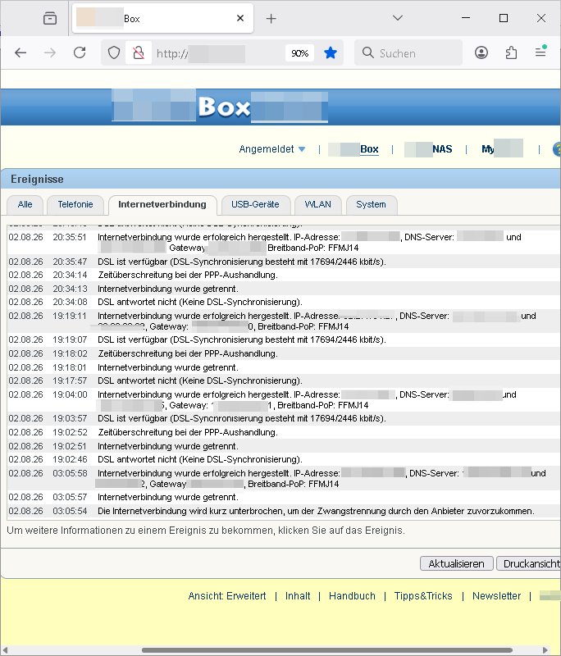Click the blue bookmark star
Viewport: 561px width, 656px height.
tap(330, 52)
